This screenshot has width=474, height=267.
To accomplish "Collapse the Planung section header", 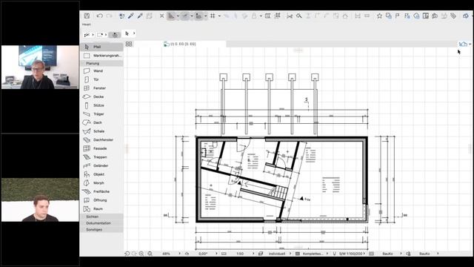I will pyautogui.click(x=102, y=64).
